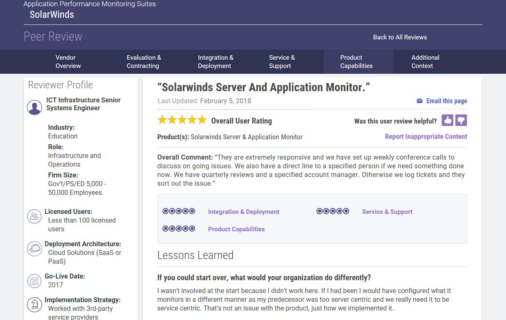Click the Go-Live Date value 2017
506x320 pixels.
(56, 285)
